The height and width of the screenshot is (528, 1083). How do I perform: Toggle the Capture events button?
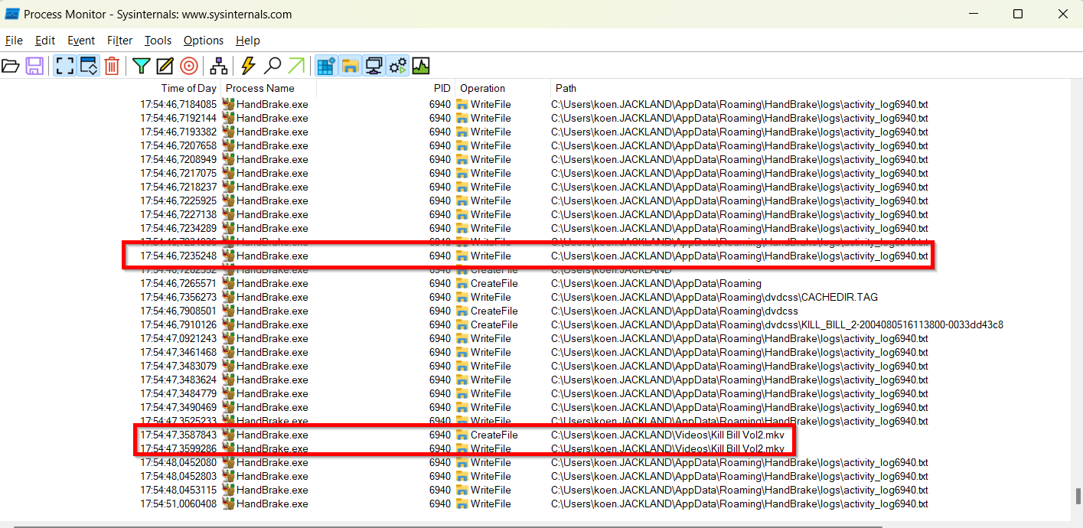[x=65, y=66]
